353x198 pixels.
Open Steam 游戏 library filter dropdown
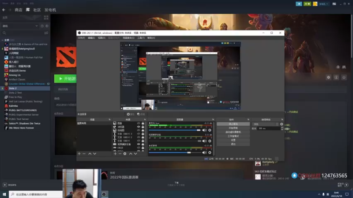(x=20, y=26)
